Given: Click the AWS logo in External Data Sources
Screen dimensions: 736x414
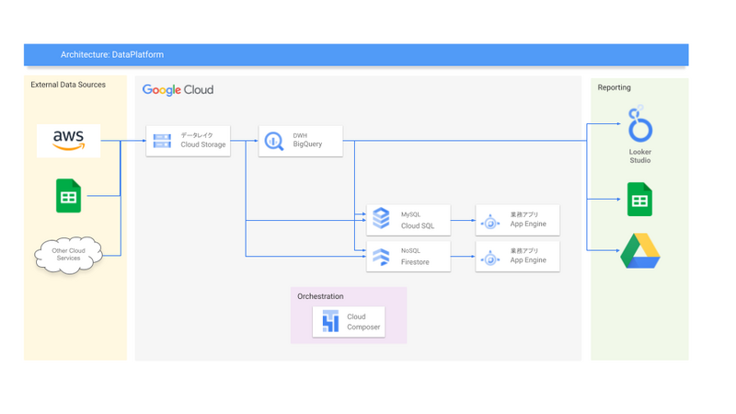Looking at the screenshot, I should pyautogui.click(x=68, y=141).
